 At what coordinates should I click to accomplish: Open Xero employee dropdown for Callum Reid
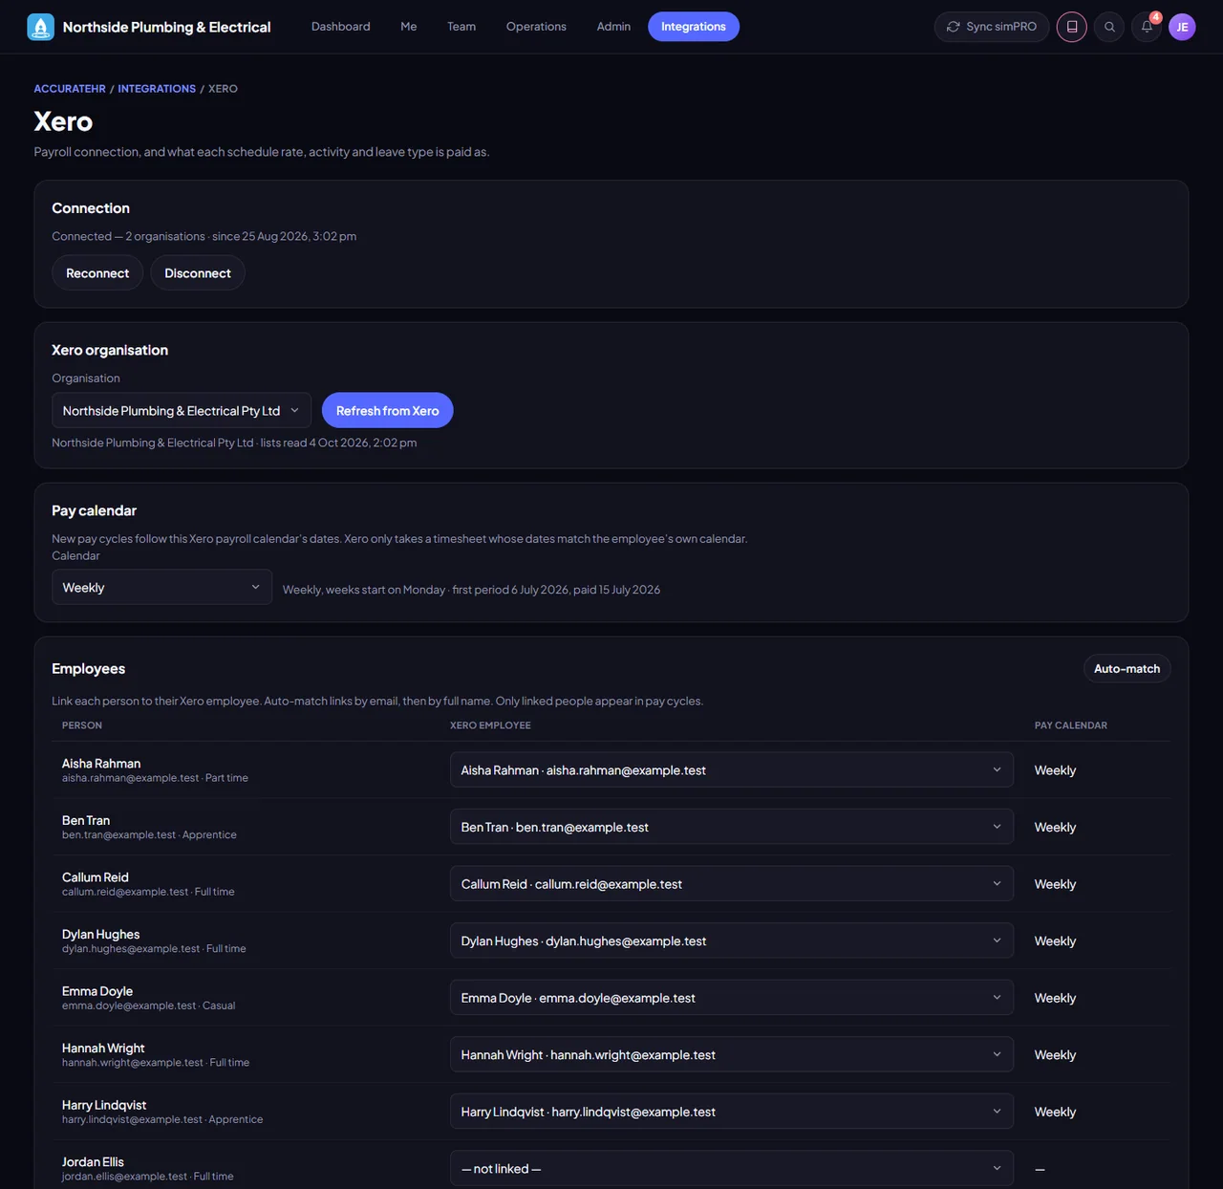pyautogui.click(x=732, y=884)
